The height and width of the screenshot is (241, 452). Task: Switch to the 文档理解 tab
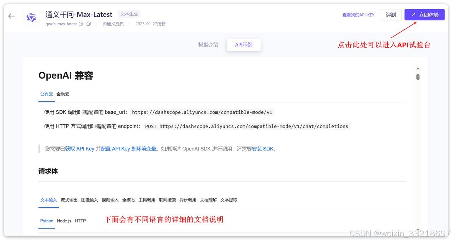click(208, 200)
